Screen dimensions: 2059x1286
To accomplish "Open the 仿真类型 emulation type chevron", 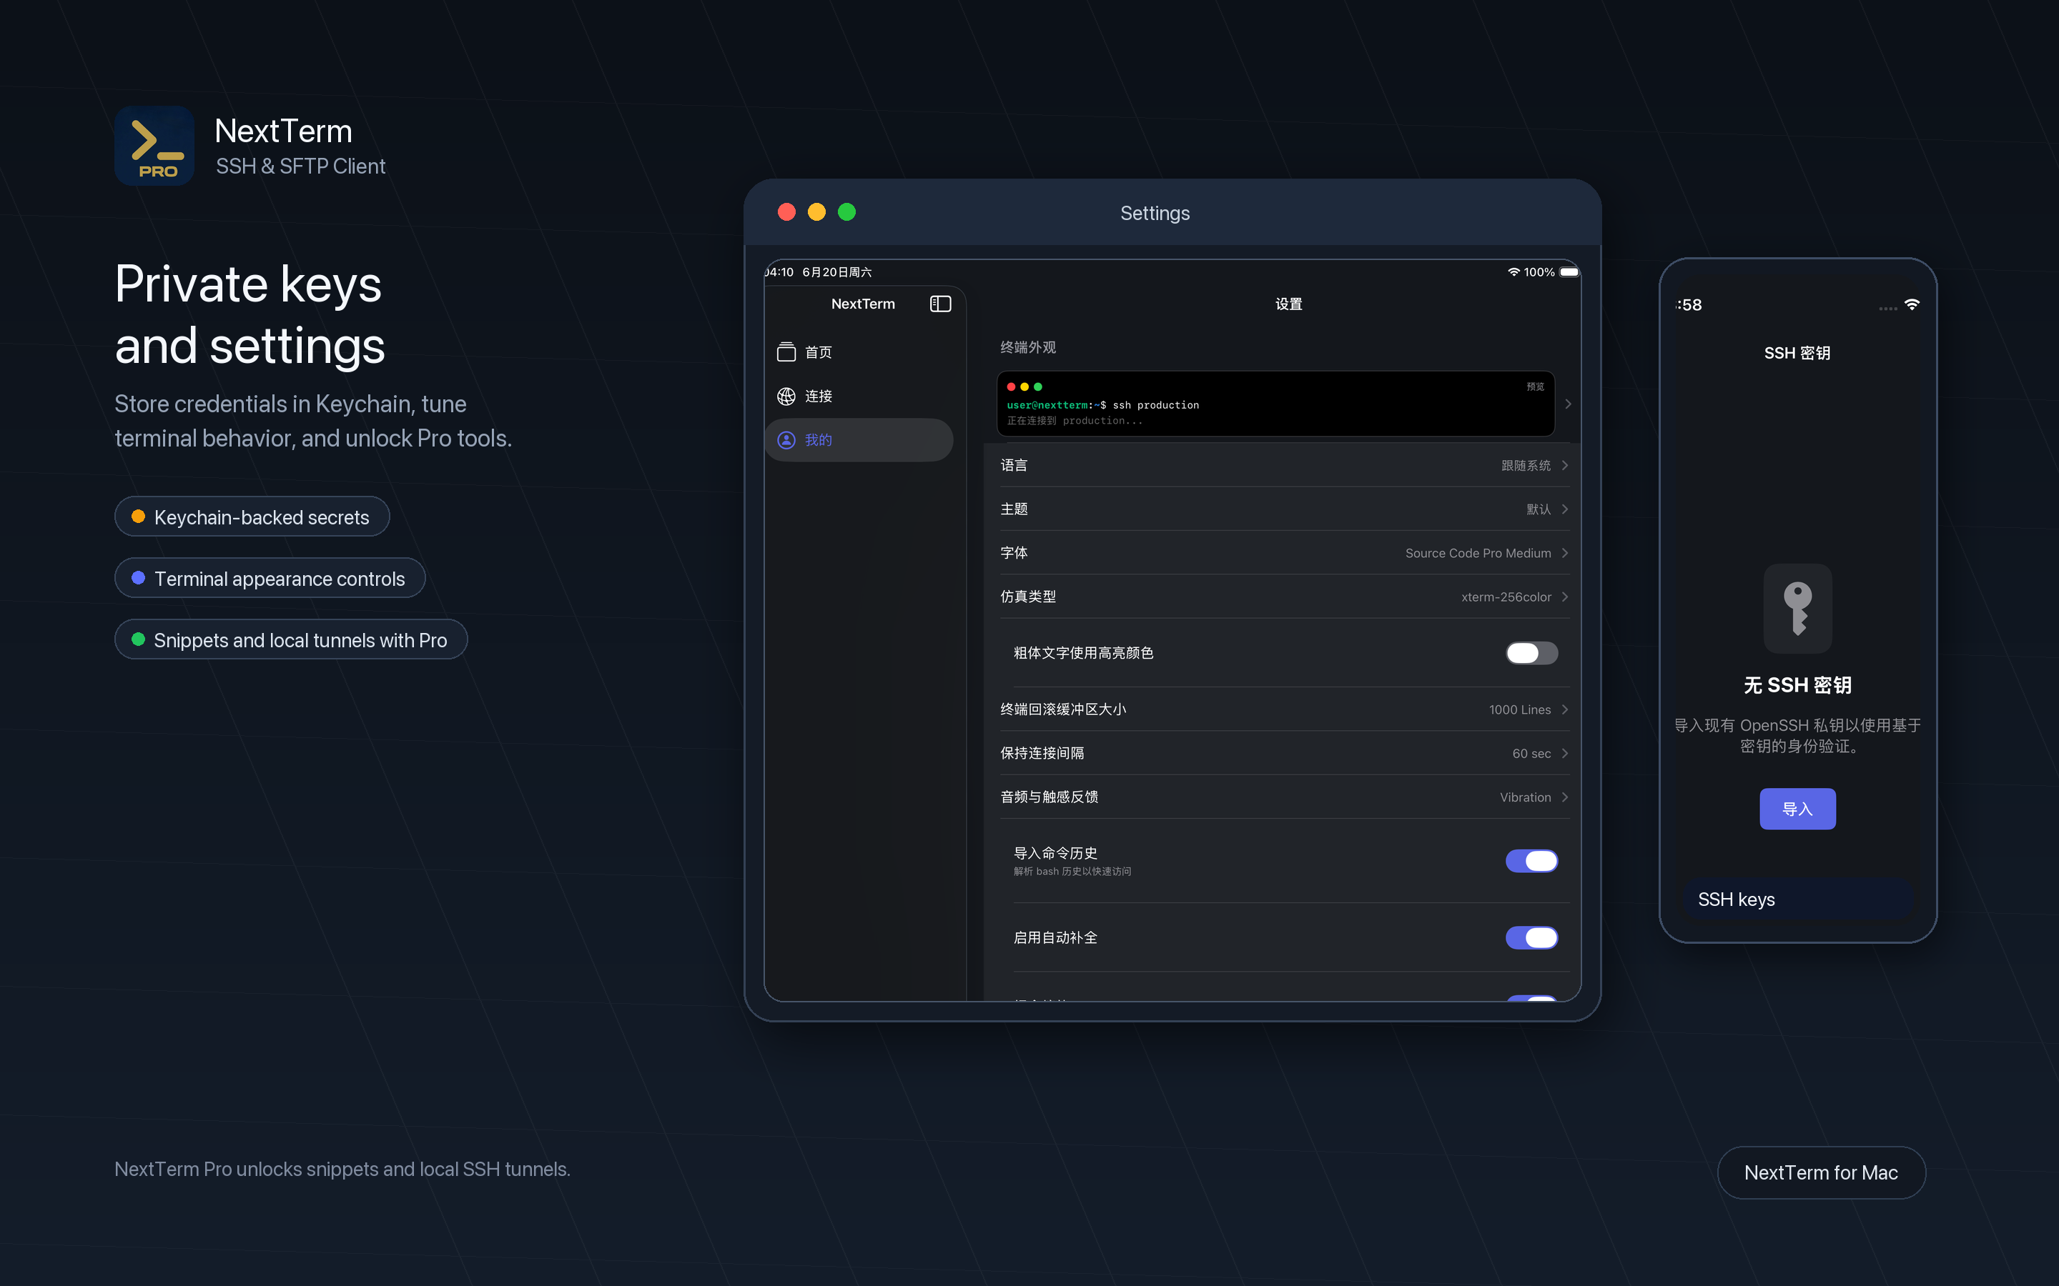I will tap(1565, 597).
